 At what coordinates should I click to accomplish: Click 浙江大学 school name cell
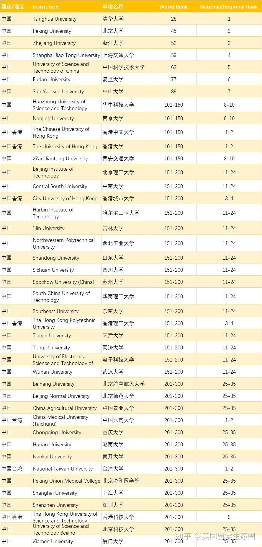126,43
